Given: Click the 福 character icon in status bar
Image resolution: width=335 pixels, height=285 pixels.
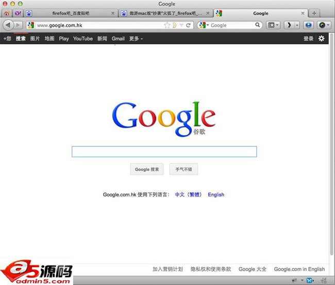Looking at the screenshot, I should click(324, 280).
